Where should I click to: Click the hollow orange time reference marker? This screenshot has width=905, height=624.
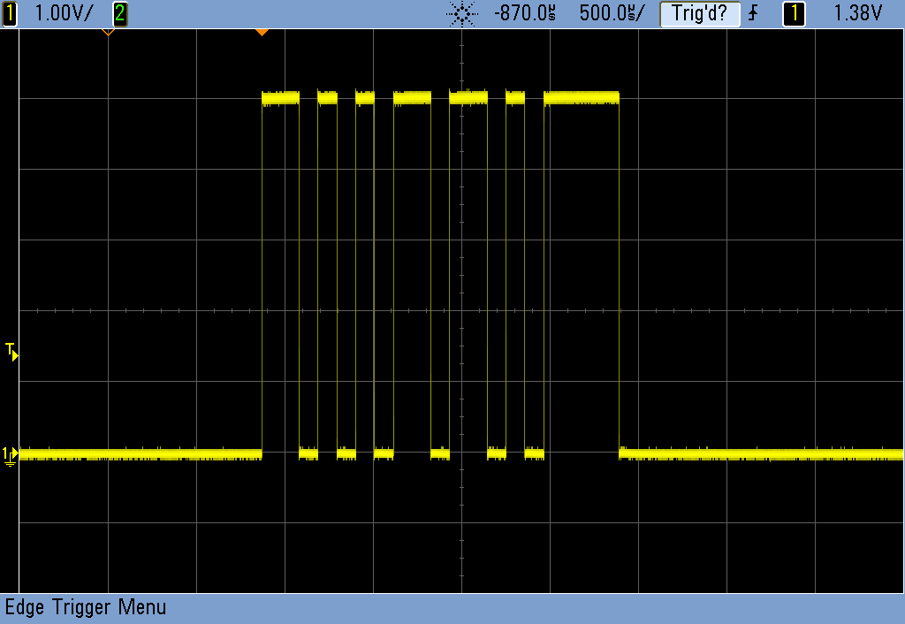click(108, 32)
